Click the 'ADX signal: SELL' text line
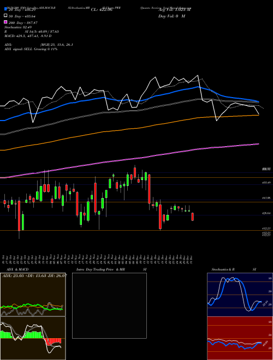273x360 pixels. coord(31,49)
